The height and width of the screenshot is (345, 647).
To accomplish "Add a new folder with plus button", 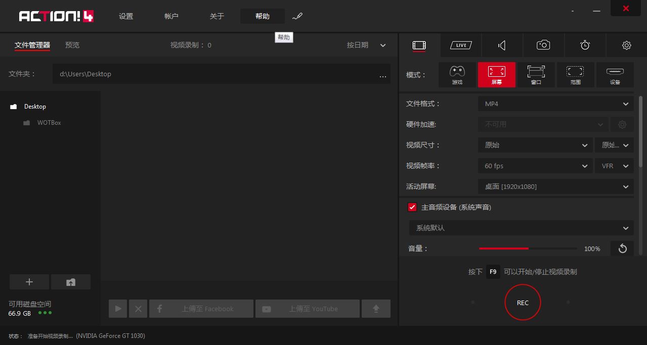I will (x=29, y=282).
